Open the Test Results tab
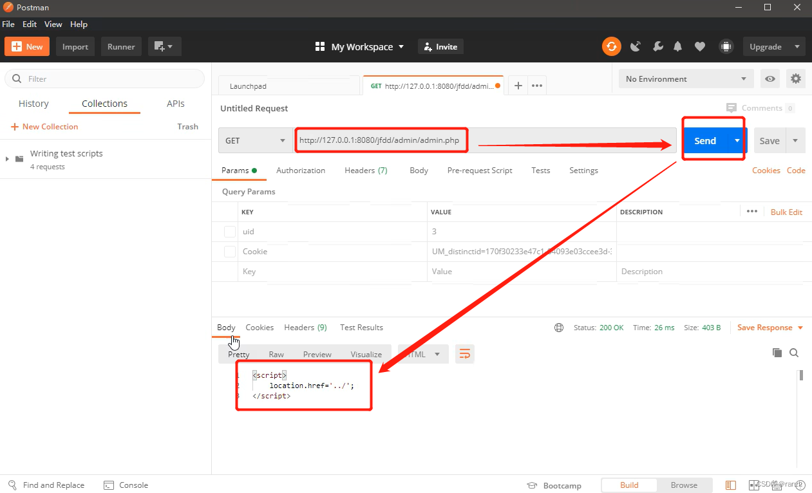Image resolution: width=812 pixels, height=493 pixels. (x=361, y=328)
